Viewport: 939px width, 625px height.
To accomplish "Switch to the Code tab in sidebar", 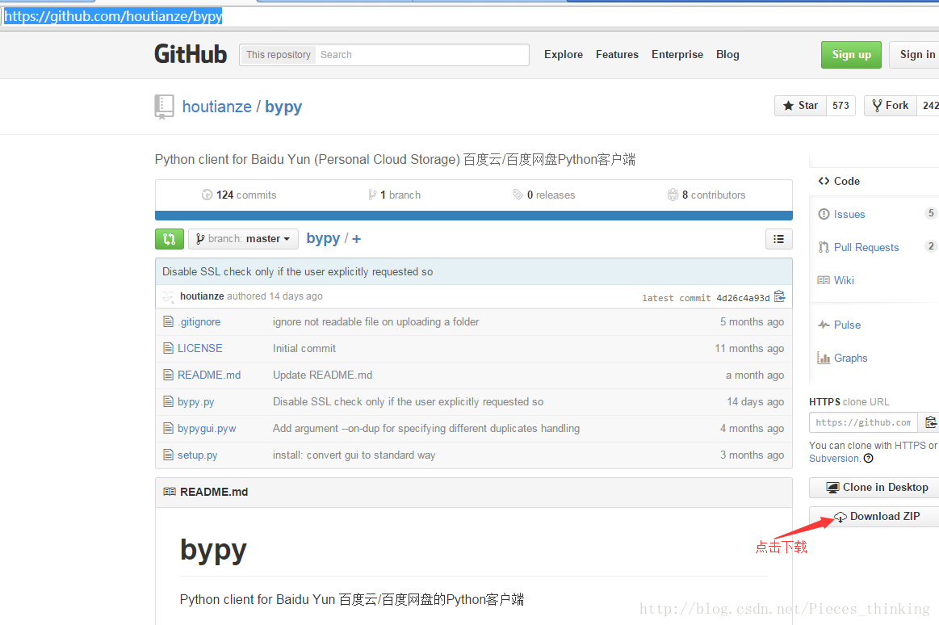I will pos(847,182).
